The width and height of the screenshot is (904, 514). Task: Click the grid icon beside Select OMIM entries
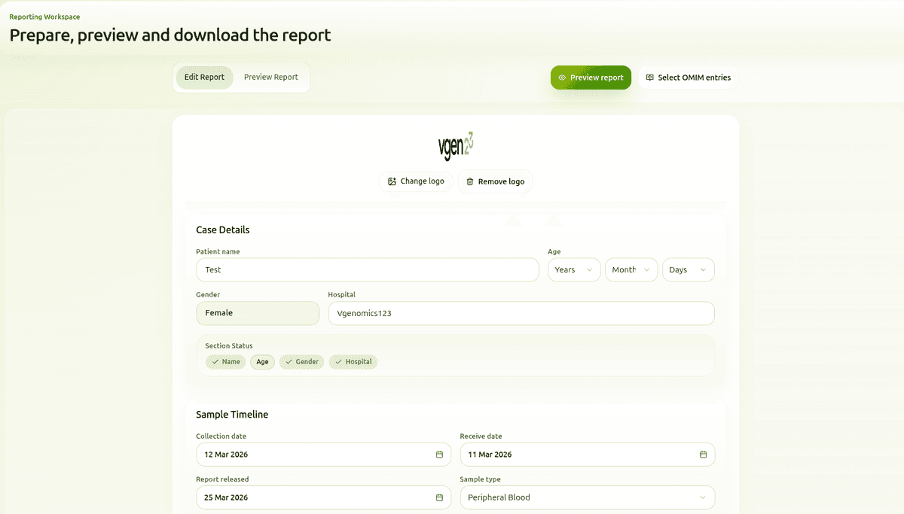click(649, 77)
